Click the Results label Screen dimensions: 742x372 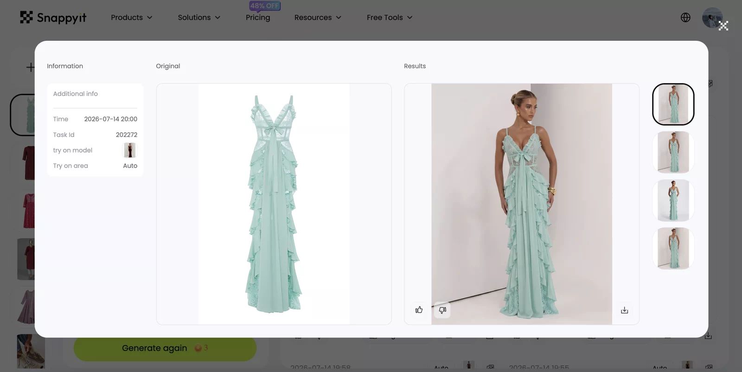pos(415,66)
